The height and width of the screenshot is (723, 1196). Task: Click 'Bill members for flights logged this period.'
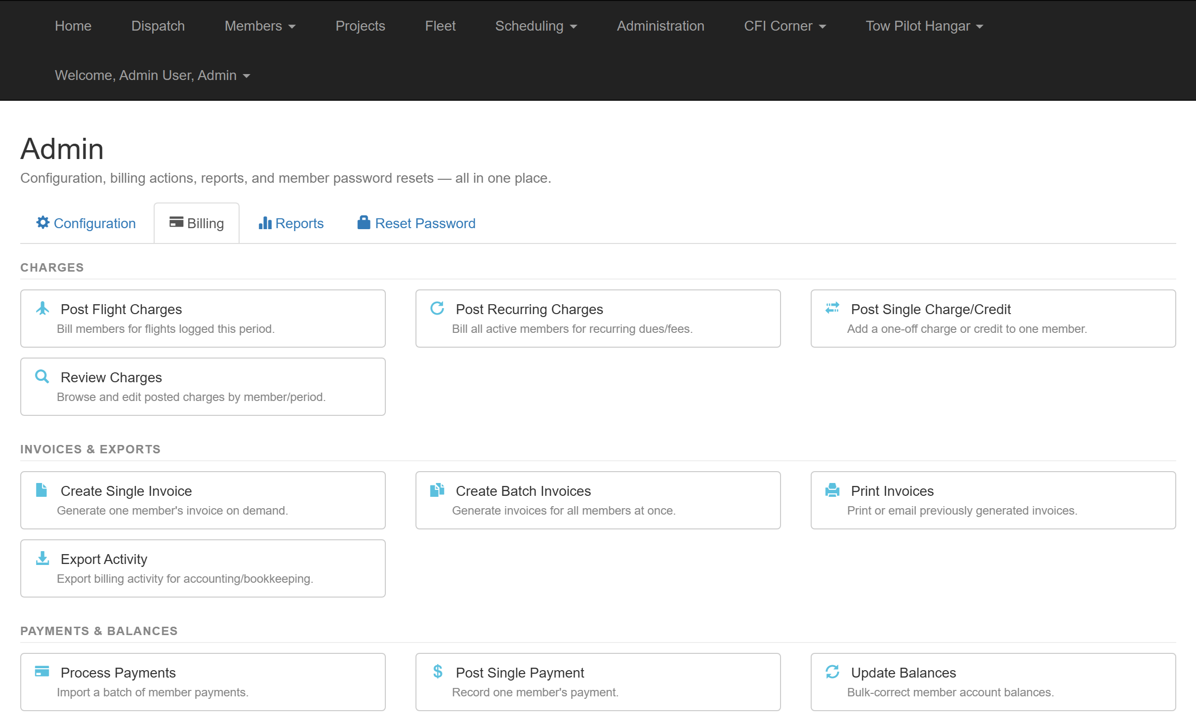(165, 329)
